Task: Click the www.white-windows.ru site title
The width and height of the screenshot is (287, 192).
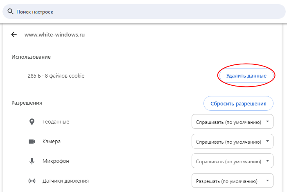Action: click(54, 35)
